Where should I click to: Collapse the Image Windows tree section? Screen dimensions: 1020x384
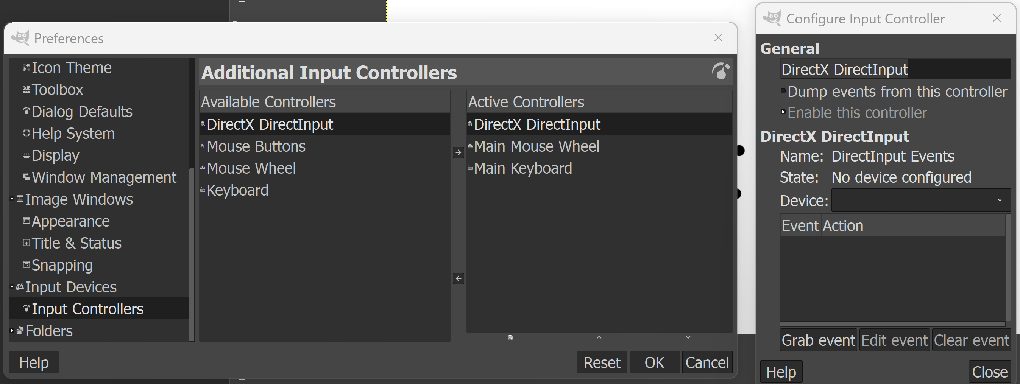pyautogui.click(x=12, y=199)
